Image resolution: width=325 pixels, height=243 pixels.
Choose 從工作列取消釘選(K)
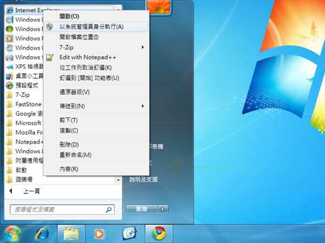point(96,67)
